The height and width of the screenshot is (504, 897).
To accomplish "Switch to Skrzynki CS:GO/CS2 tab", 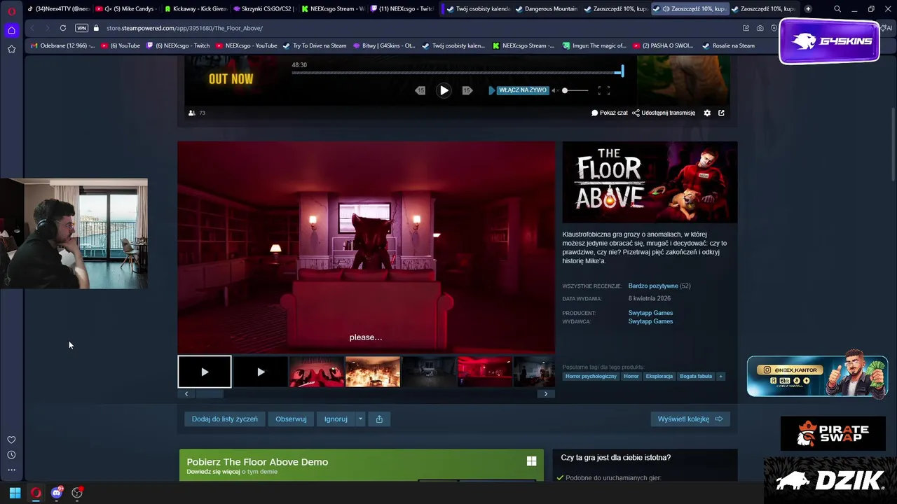I will (263, 9).
